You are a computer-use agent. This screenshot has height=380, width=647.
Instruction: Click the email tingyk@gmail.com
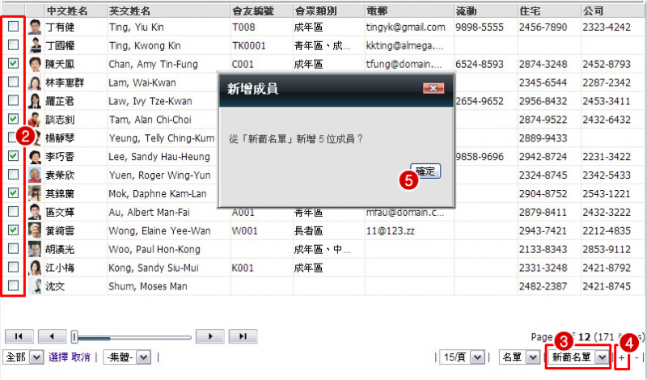point(406,27)
